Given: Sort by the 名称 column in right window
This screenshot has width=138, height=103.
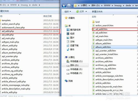Looking at the screenshot, I should click(x=94, y=17).
